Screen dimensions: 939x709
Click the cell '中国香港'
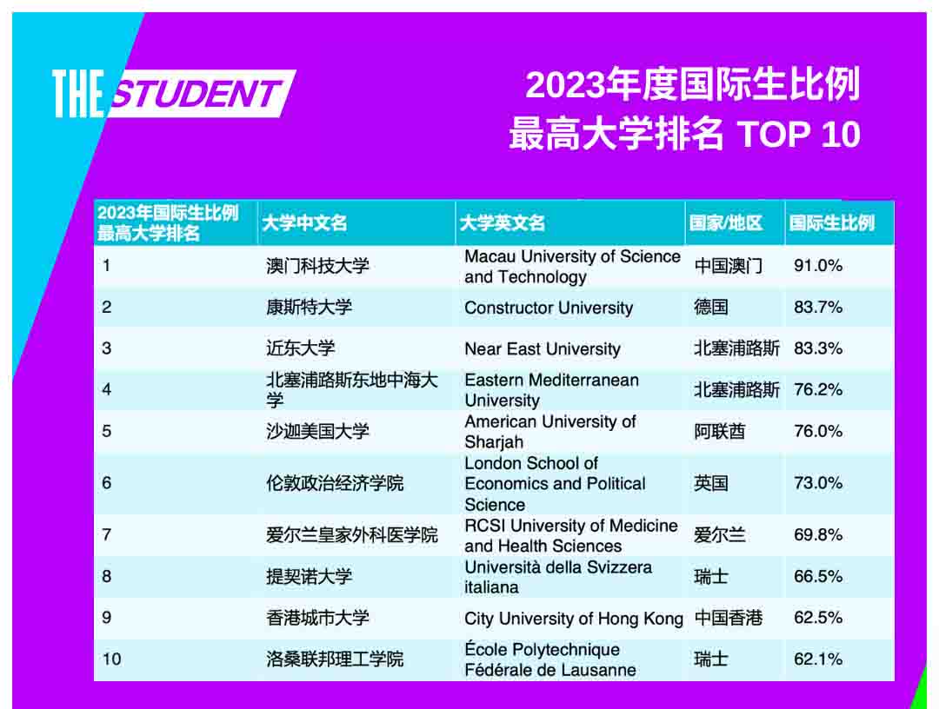tap(729, 618)
